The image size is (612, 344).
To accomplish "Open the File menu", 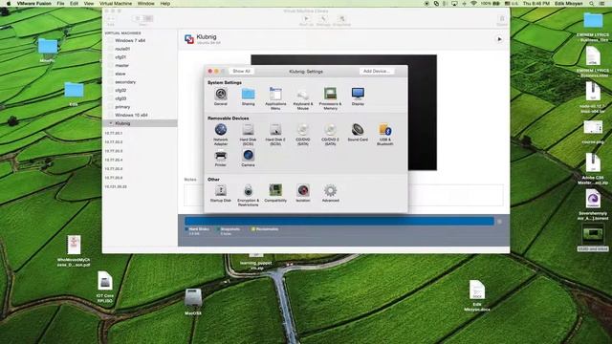I will 60,4.
